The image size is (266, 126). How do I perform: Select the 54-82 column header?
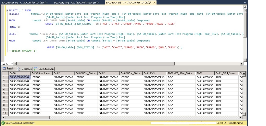pyautogui.click(x=64, y=73)
